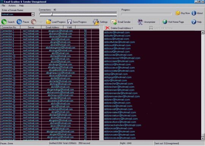Select abbreviation@hotmail.com entry

120,116
